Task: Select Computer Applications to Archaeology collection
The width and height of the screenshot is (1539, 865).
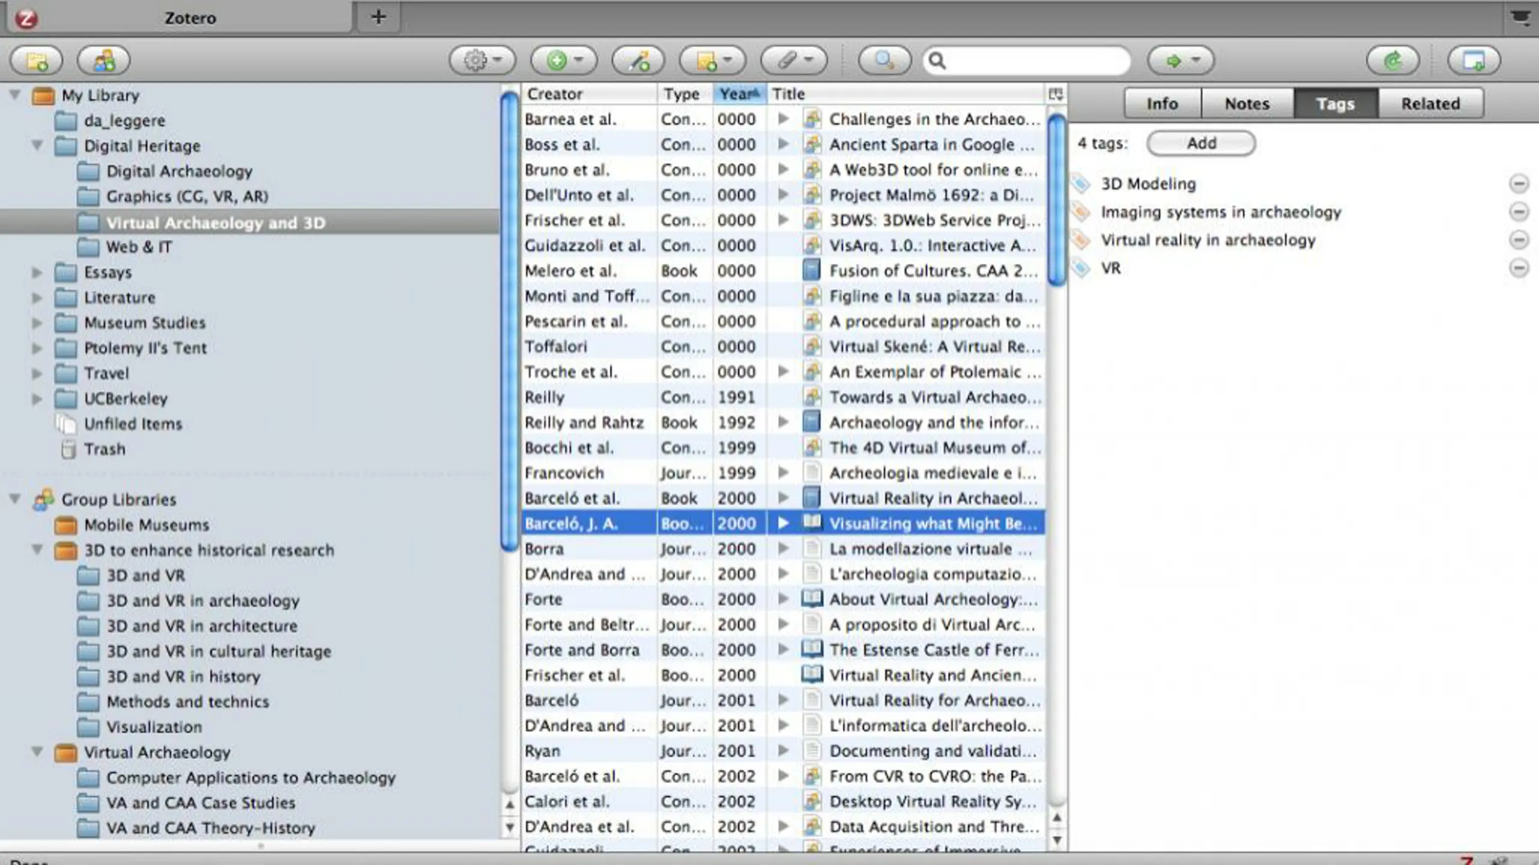Action: click(x=251, y=777)
